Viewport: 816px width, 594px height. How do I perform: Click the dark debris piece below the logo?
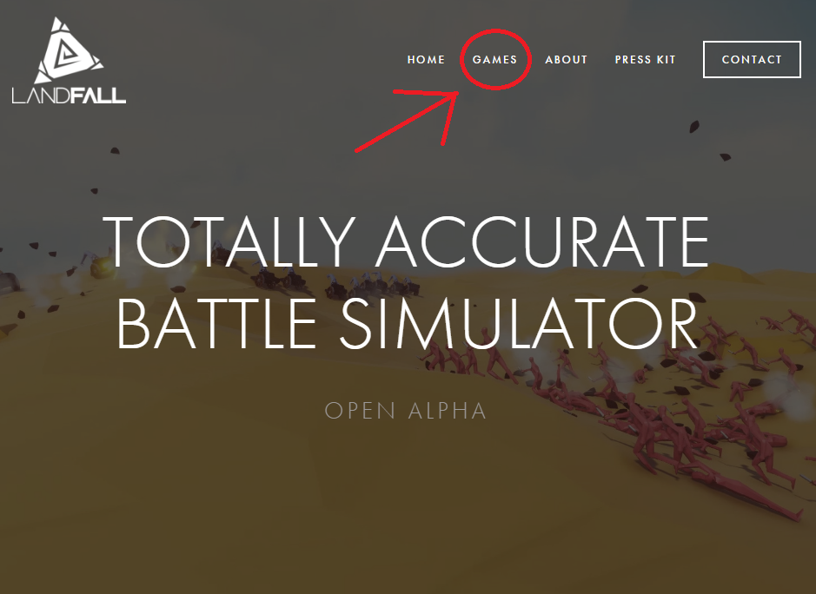tap(115, 151)
